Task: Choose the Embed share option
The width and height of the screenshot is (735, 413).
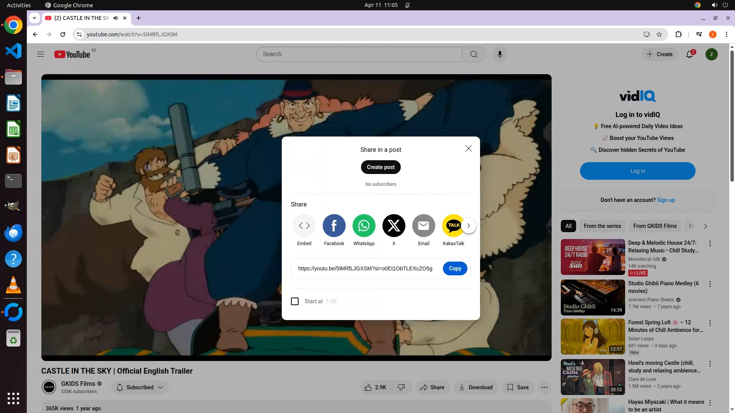Action: [x=304, y=226]
